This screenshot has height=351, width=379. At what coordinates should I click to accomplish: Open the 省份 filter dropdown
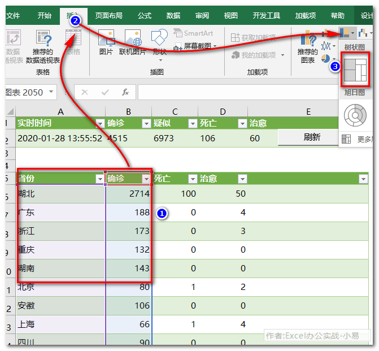(100, 179)
